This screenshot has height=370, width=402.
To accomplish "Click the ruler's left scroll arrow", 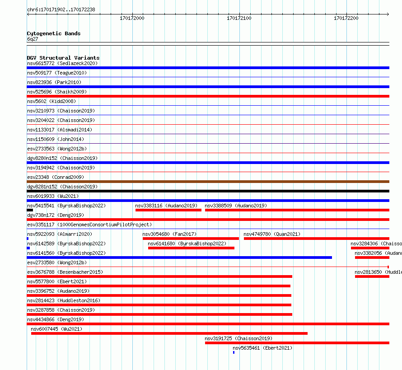I will pyautogui.click(x=28, y=14).
